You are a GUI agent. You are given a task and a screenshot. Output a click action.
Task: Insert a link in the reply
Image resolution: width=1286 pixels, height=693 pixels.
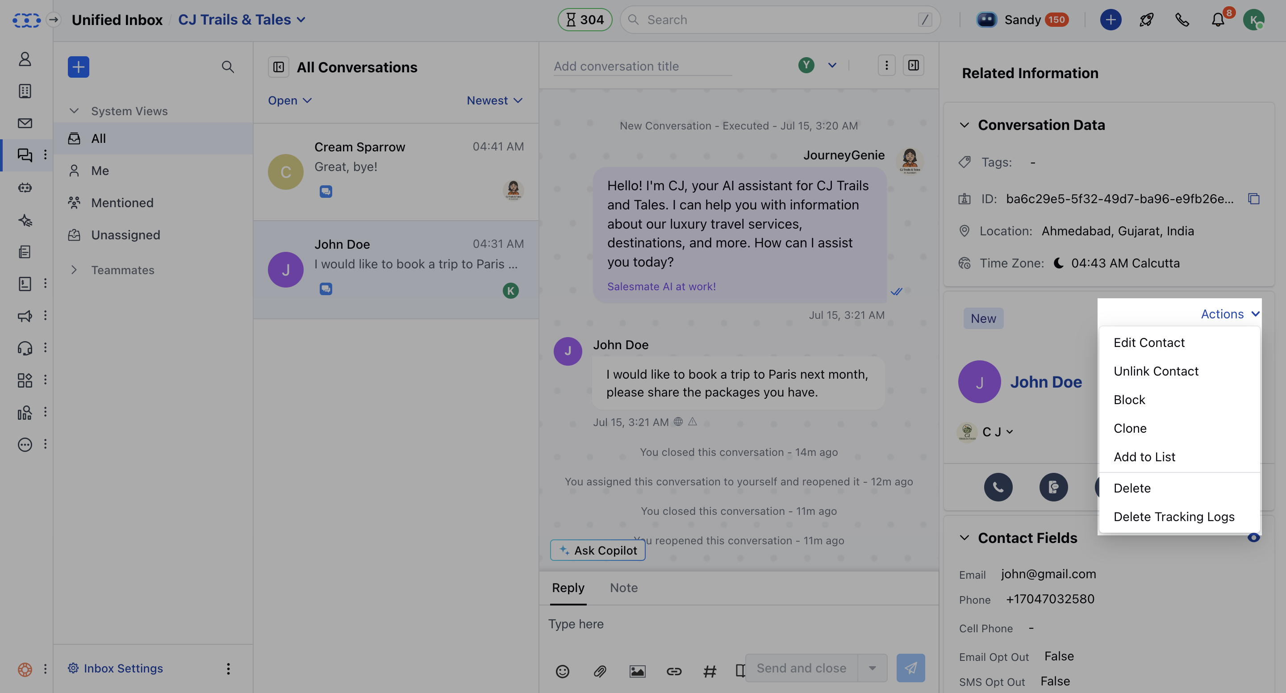pos(674,672)
